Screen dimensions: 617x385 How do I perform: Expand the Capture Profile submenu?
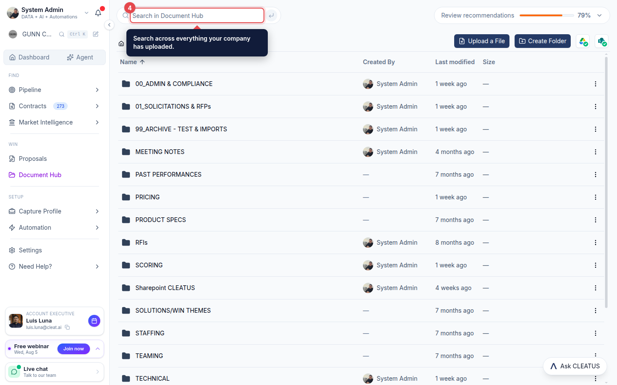click(x=97, y=211)
